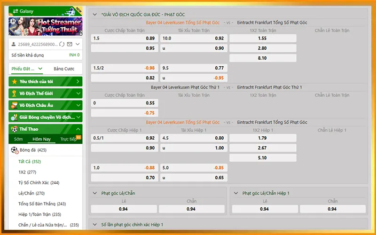Click the volleyball icon for Giải Bóng chuyền
Screen dimensions: 376x235
click(15, 117)
